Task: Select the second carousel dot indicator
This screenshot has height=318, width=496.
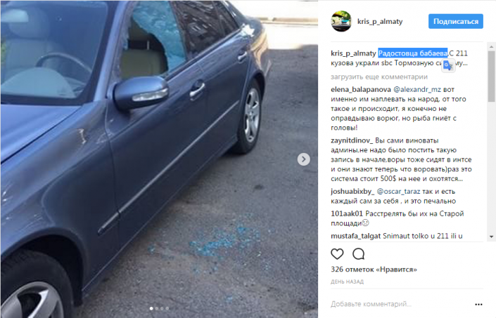Action: [157, 308]
